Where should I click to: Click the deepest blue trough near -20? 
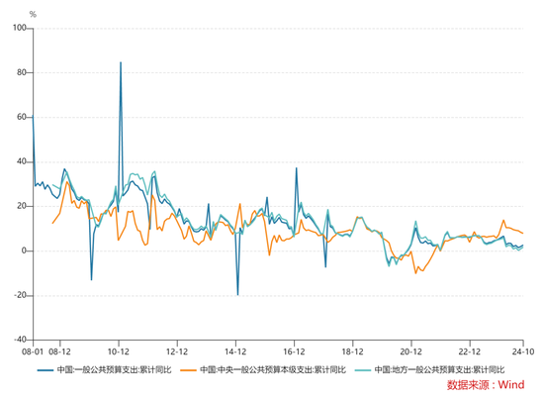237,295
